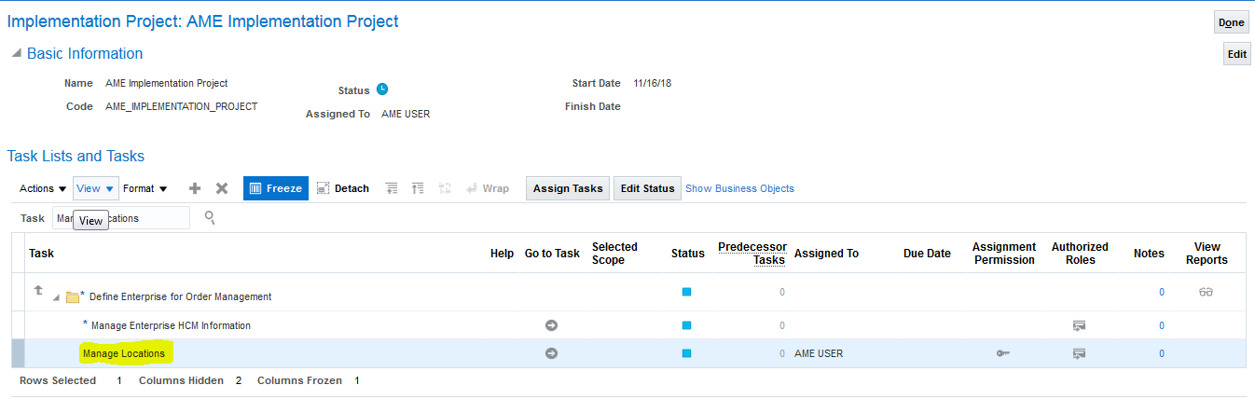Click the search magnifier icon next to Task field
The width and height of the screenshot is (1255, 399).
211,218
